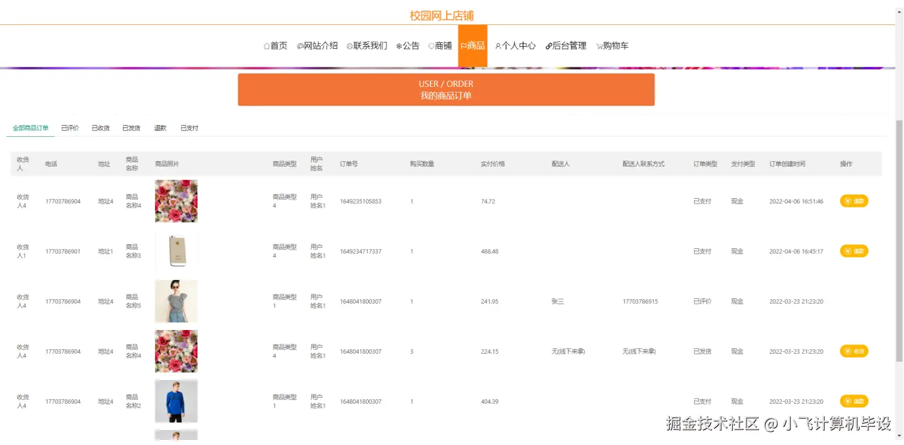Screen dimensions: 904x445
Task: Open the 退款 filter tab
Action: click(x=160, y=127)
